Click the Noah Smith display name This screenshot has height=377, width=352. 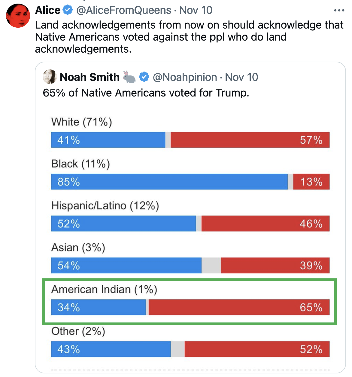point(90,77)
